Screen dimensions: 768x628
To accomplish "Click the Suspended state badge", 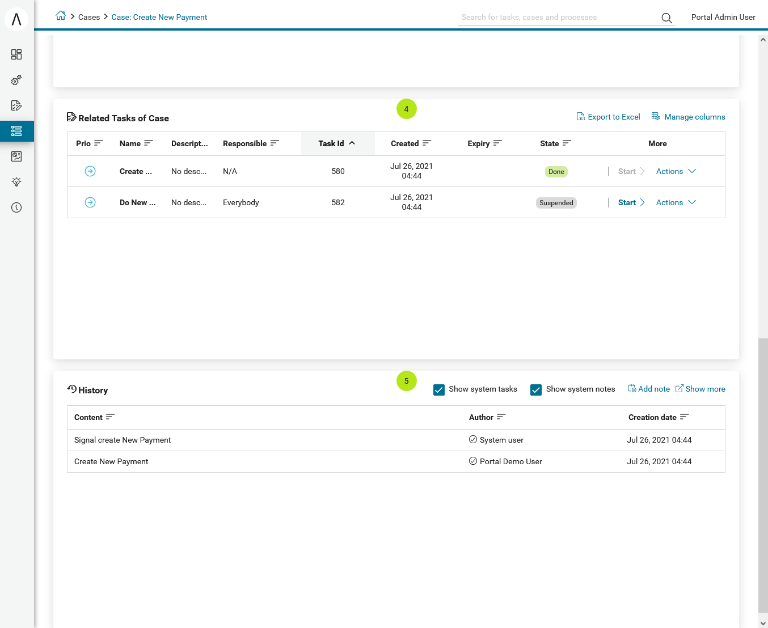I will click(x=556, y=203).
